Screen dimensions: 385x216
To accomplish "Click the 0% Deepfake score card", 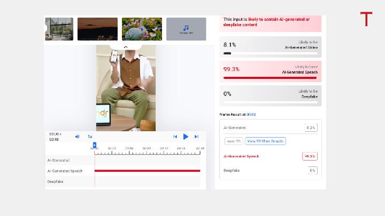I will (x=271, y=96).
